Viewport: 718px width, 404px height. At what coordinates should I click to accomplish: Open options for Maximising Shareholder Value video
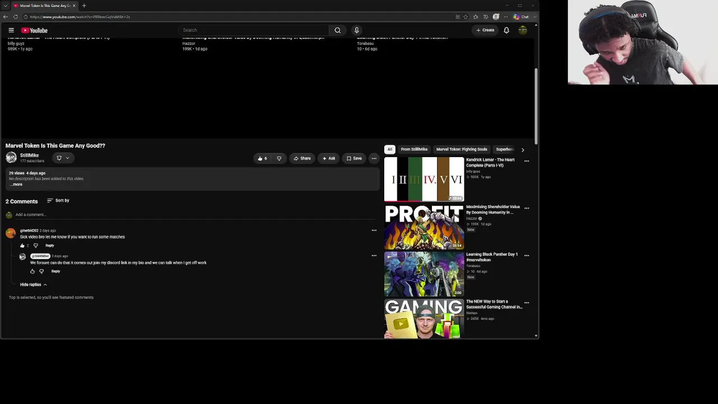coord(526,208)
